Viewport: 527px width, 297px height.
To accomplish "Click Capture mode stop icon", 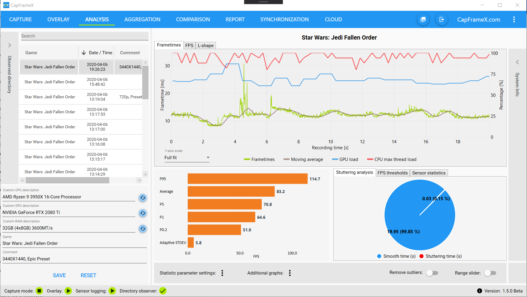I will tap(39, 291).
